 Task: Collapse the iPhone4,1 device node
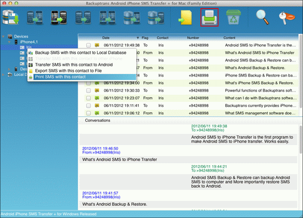point(9,42)
